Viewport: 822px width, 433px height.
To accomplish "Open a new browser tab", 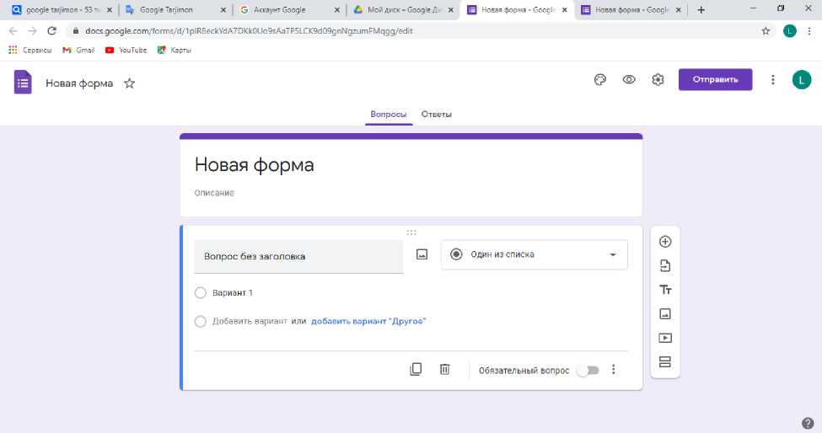I will (701, 10).
